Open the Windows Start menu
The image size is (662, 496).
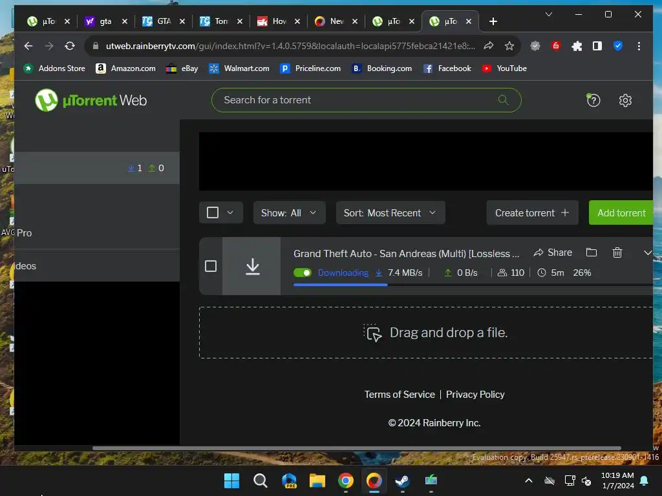pos(231,480)
